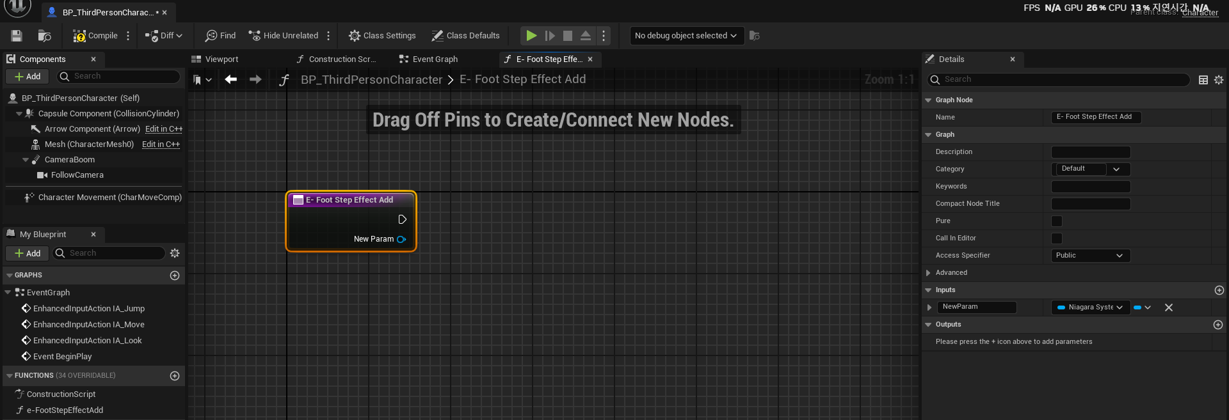
Task: Collapse the CameraBoom tree node
Action: (26, 160)
